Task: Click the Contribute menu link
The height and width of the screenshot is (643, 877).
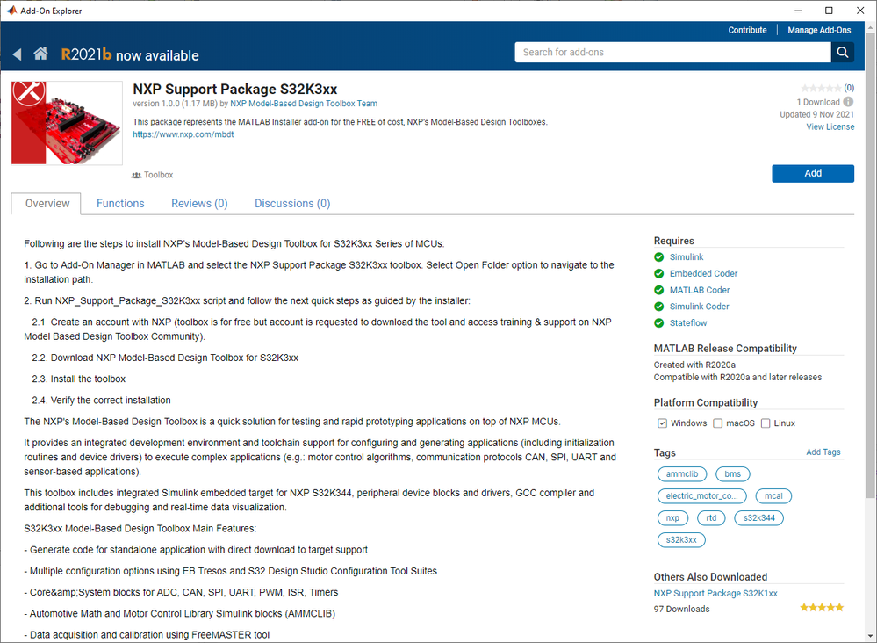Action: [x=747, y=30]
